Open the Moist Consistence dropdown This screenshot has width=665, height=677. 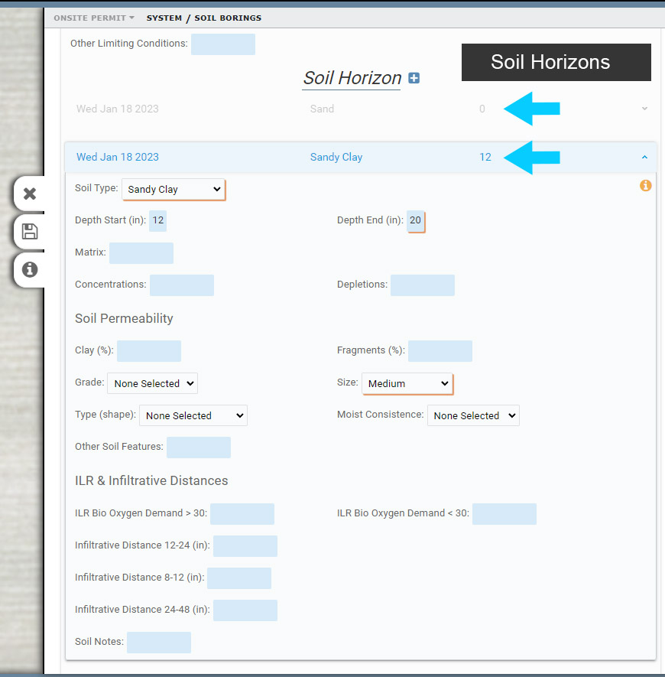(473, 415)
